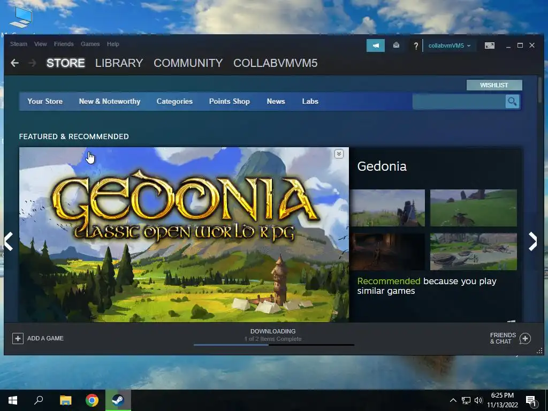Switch to the LIBRARY tab

tap(119, 63)
